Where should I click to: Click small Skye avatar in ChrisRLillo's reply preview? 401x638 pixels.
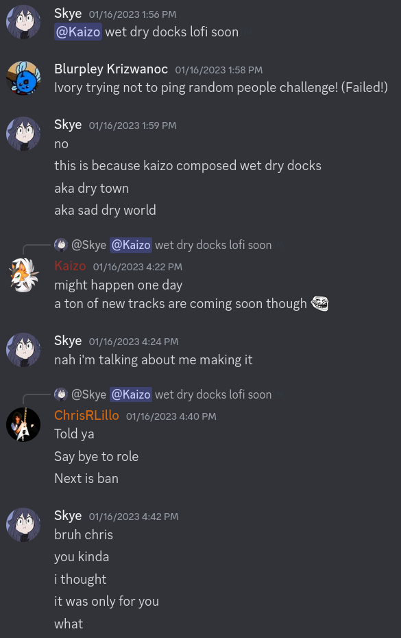click(61, 394)
